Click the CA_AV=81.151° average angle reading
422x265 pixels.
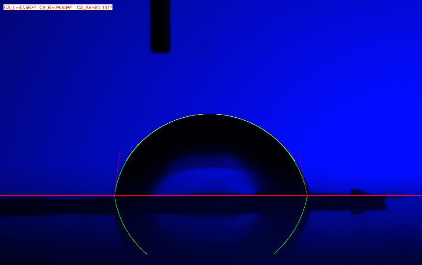pos(94,7)
